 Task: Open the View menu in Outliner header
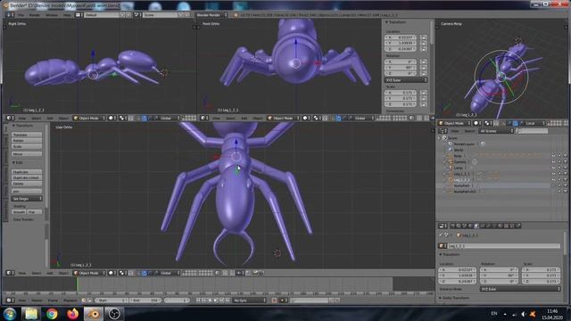pyautogui.click(x=455, y=131)
